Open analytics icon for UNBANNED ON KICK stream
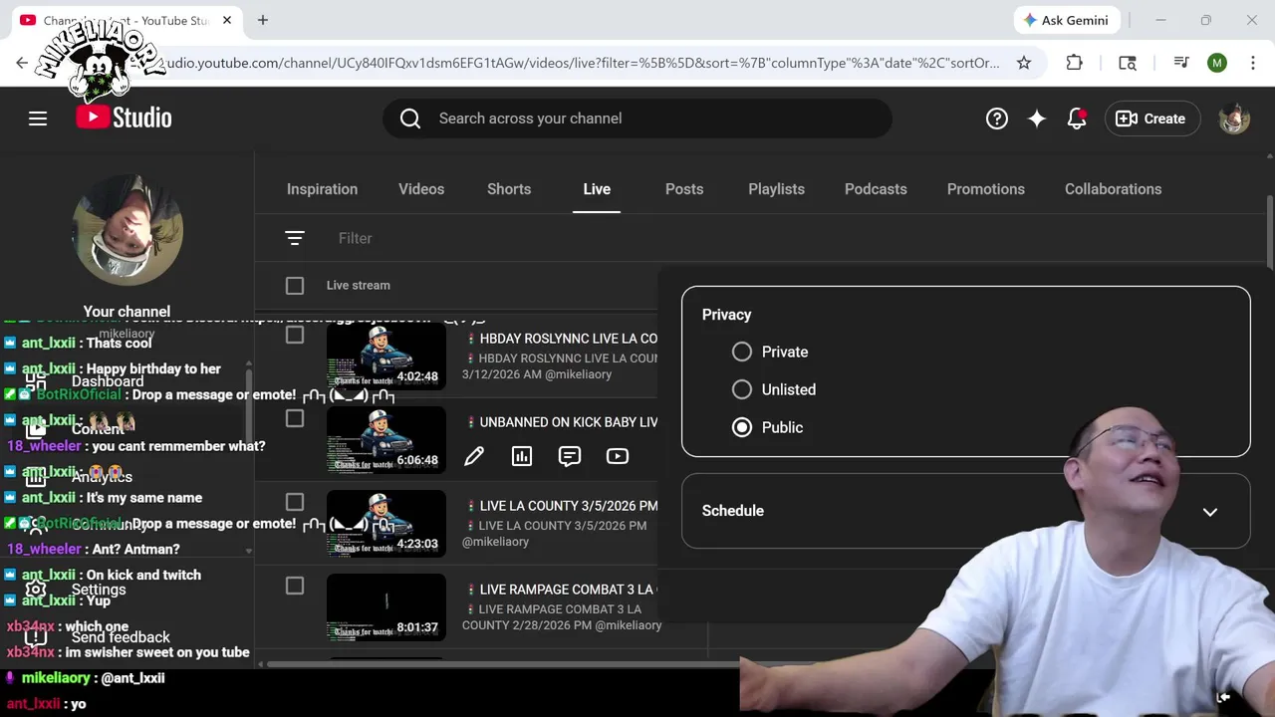Screen dimensions: 1275x717 tap(522, 456)
